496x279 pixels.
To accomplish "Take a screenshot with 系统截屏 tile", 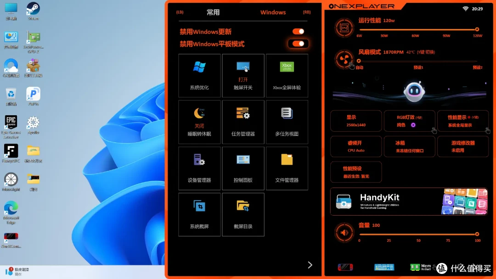I will tap(199, 215).
